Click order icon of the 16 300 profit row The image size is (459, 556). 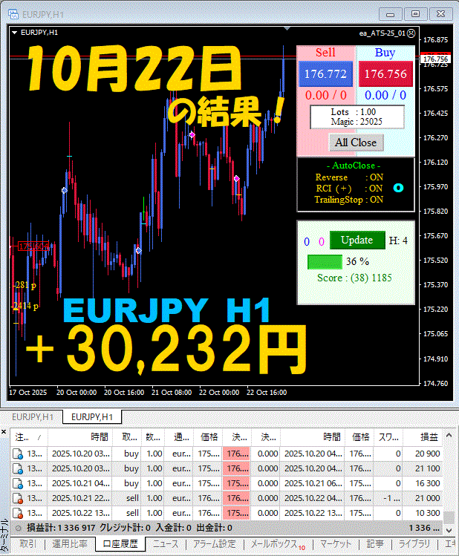(18, 484)
